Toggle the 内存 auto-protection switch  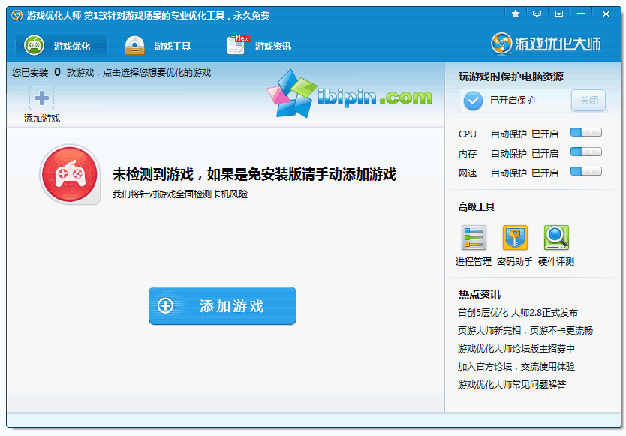(x=586, y=152)
